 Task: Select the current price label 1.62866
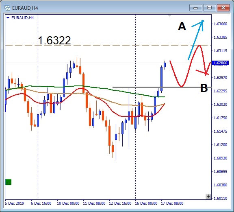220,63
